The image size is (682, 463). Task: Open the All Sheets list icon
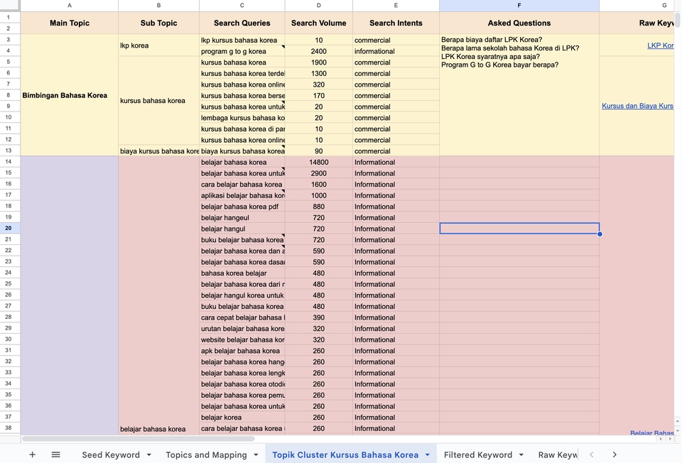point(55,454)
